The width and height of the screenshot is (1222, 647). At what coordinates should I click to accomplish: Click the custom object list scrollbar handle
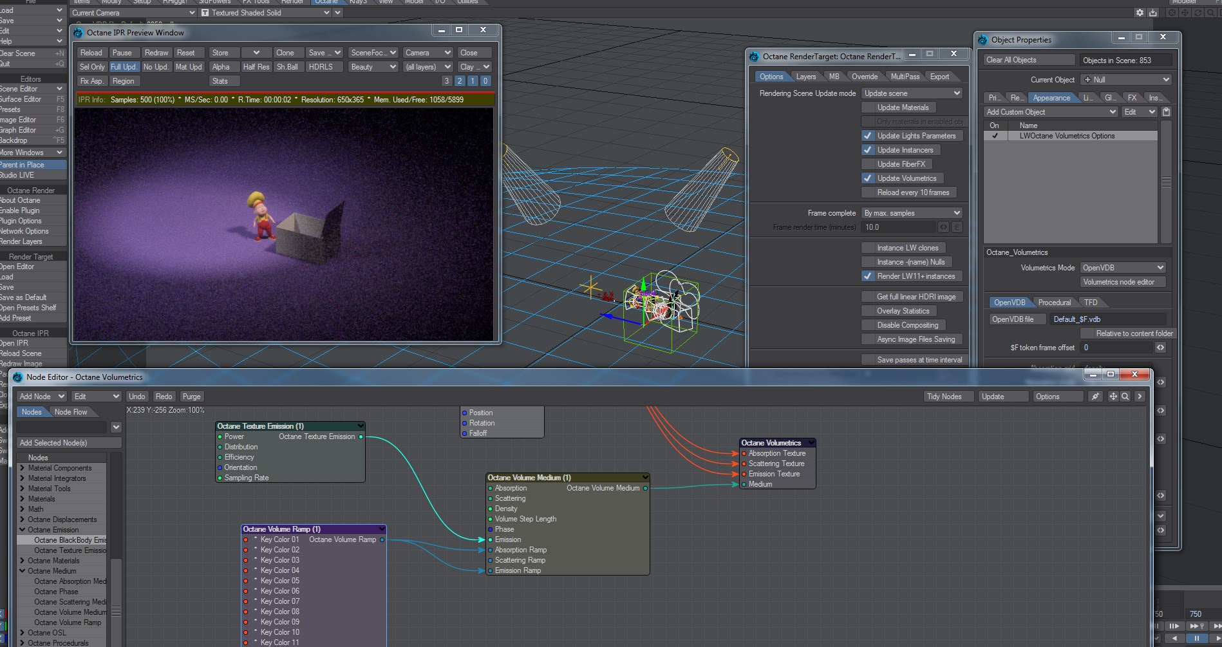[x=1166, y=182]
